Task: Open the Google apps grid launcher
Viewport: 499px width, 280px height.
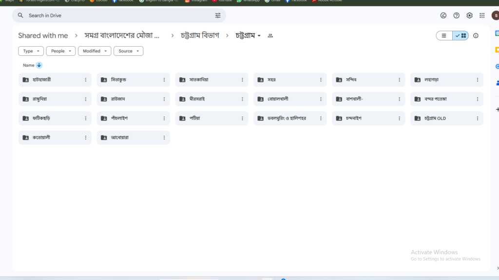Action: (482, 16)
